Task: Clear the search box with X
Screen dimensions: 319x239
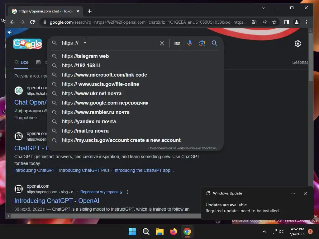Action: pyautogui.click(x=162, y=43)
